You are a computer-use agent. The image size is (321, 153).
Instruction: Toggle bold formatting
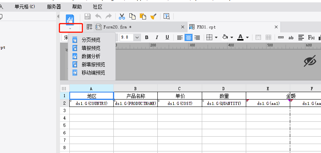point(146,37)
